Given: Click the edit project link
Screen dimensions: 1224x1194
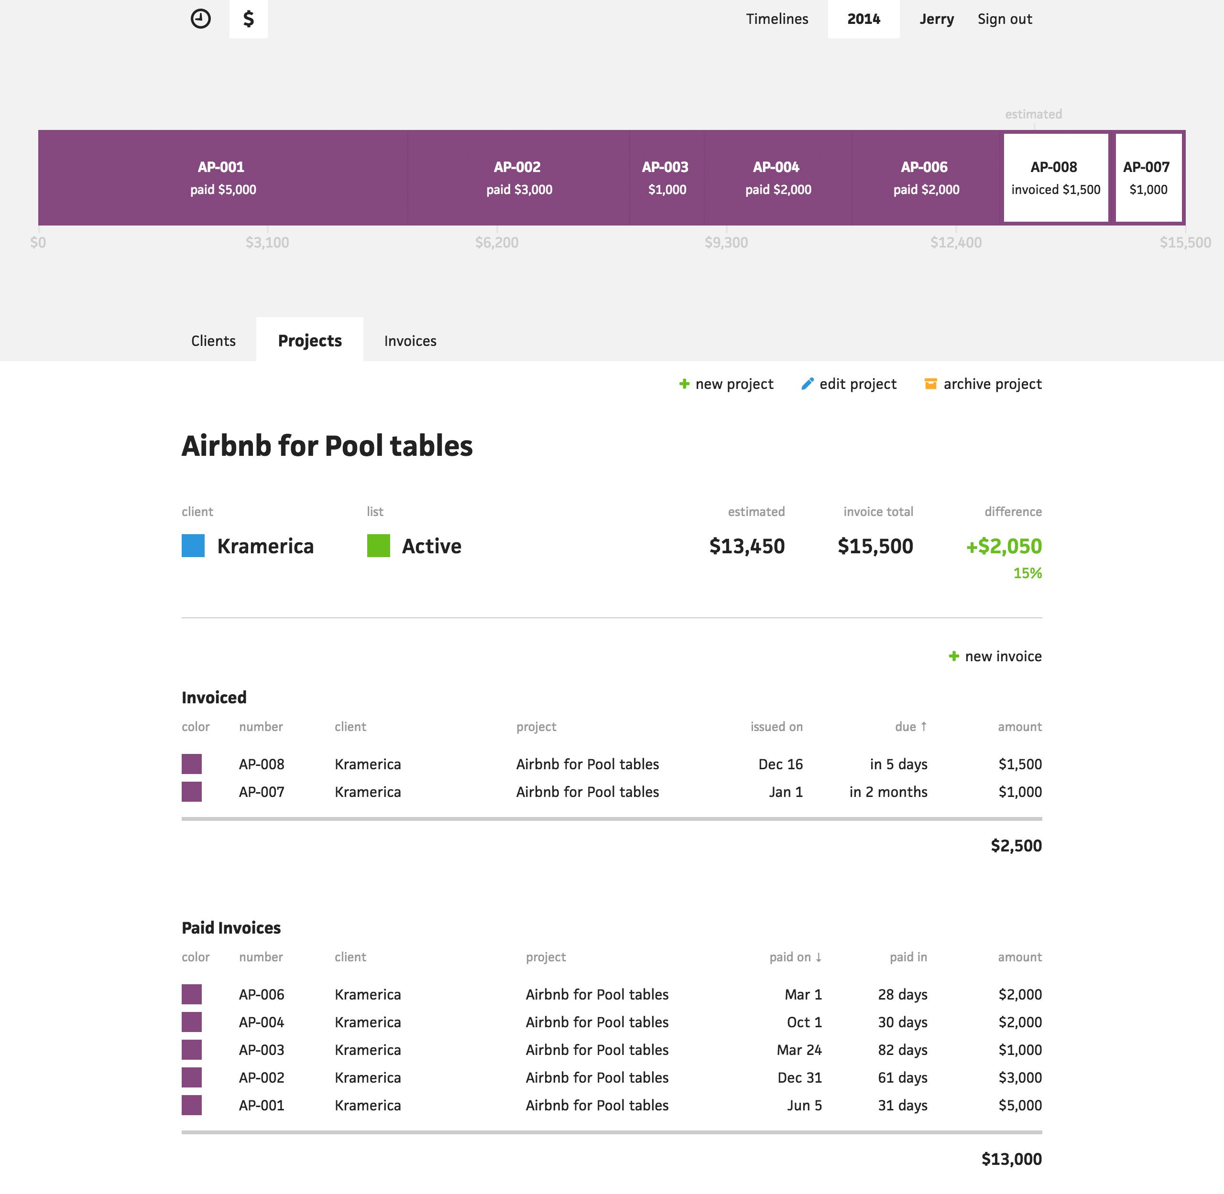Looking at the screenshot, I should [858, 384].
